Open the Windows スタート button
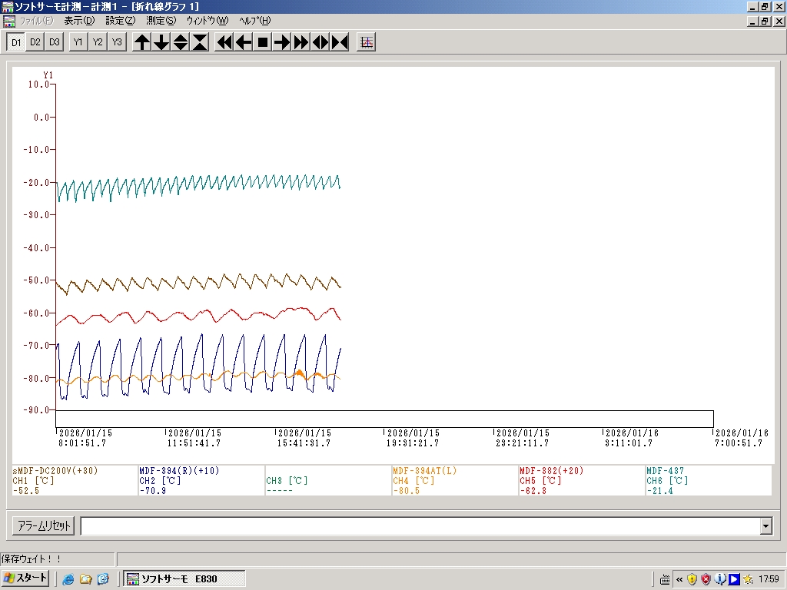This screenshot has width=787, height=590. [x=26, y=578]
